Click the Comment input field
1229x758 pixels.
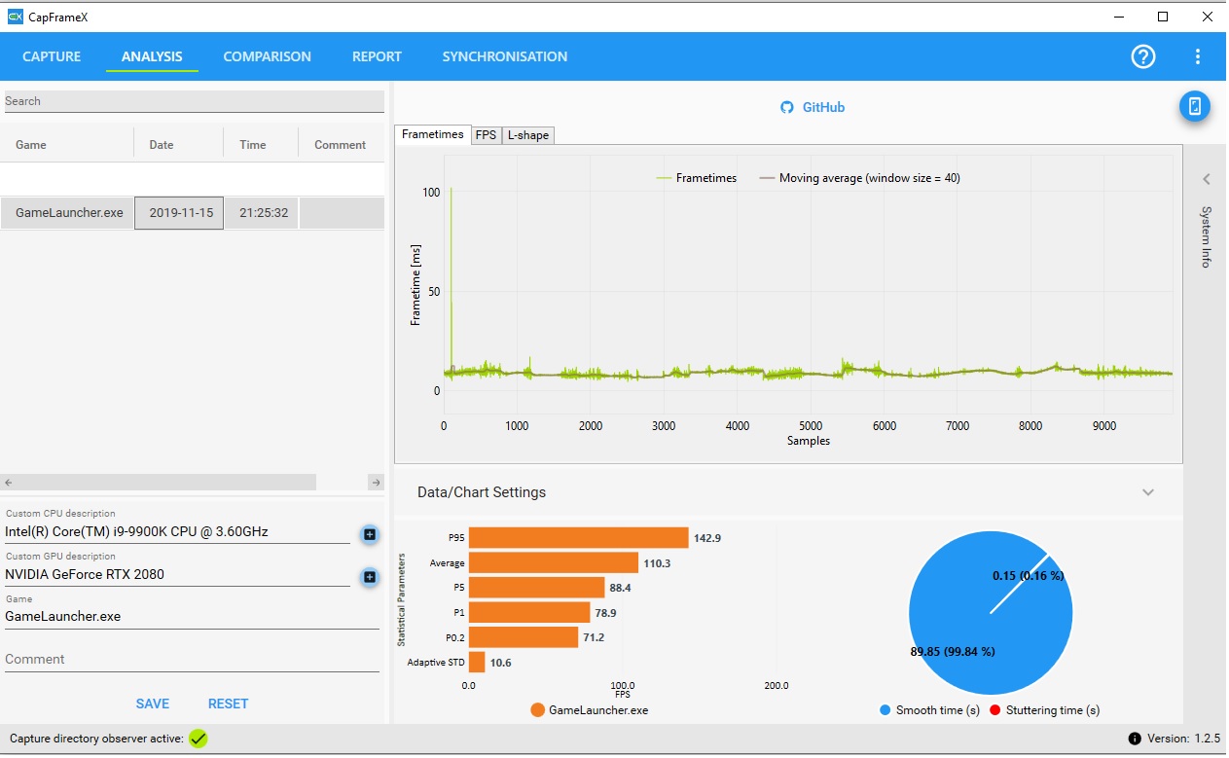tap(192, 659)
